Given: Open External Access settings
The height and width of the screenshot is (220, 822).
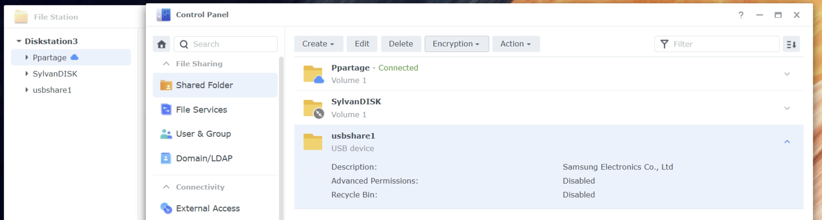Looking at the screenshot, I should 207,208.
